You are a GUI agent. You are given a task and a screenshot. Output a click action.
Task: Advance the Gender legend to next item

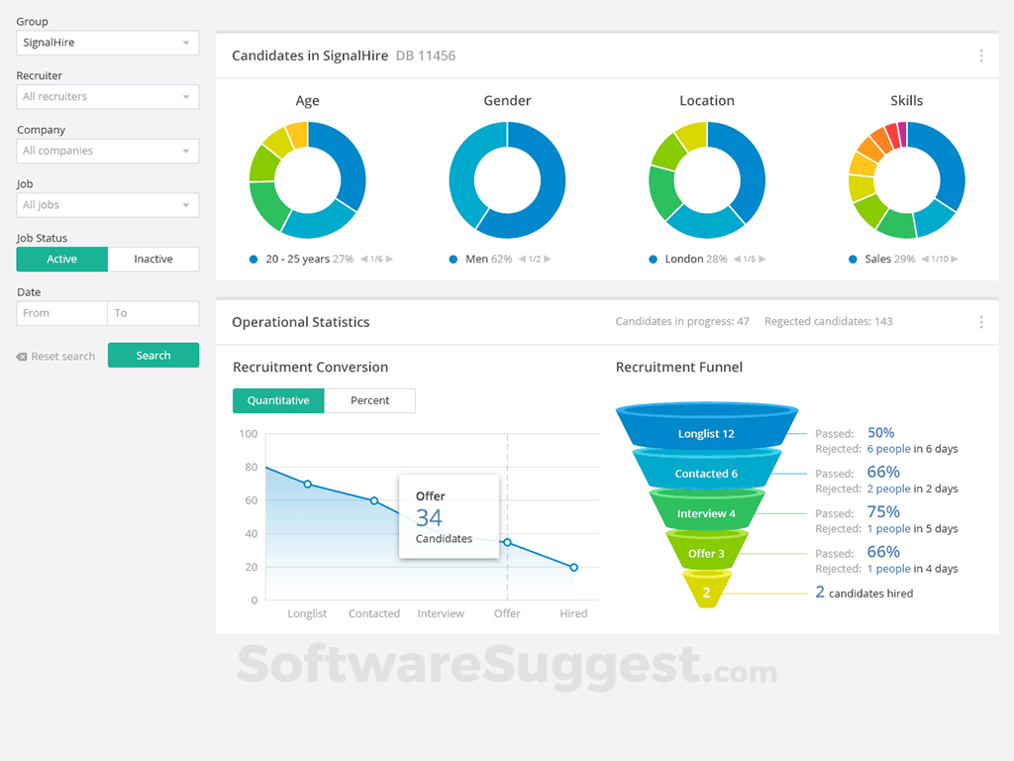pos(548,259)
